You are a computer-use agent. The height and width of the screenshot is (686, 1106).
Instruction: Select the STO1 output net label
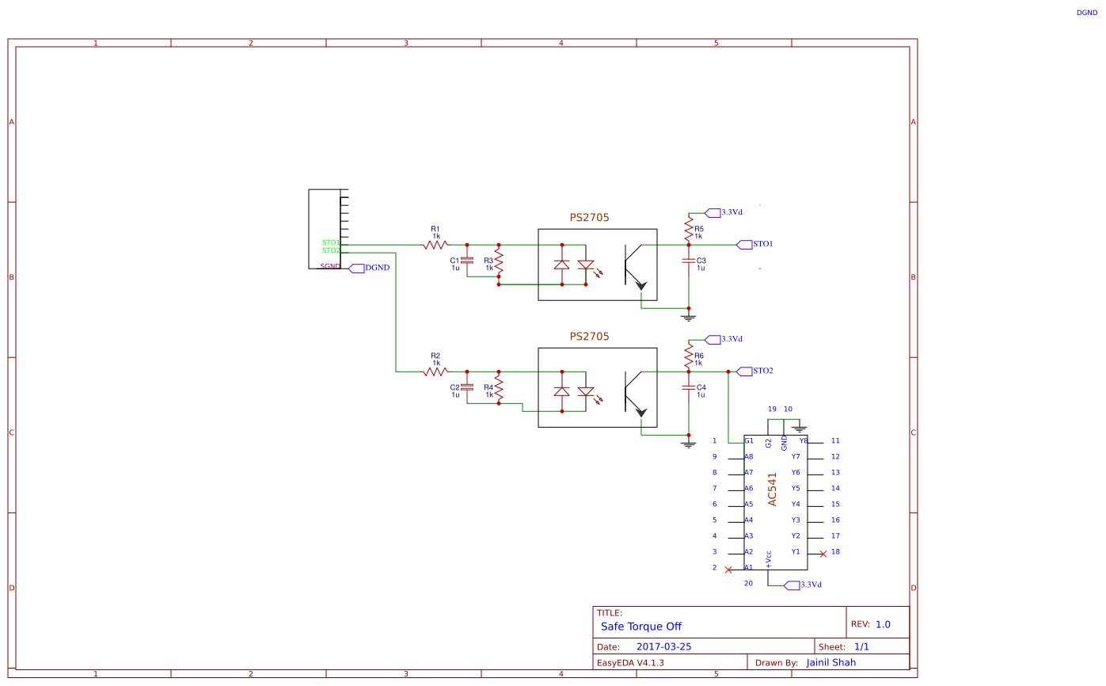coord(746,244)
